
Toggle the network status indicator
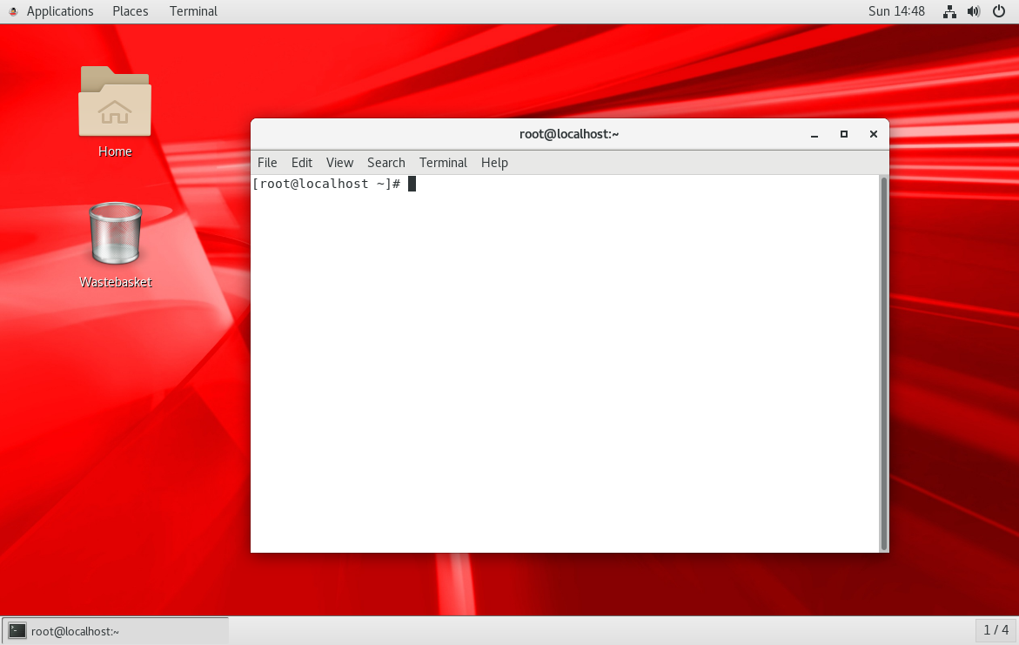tap(949, 11)
